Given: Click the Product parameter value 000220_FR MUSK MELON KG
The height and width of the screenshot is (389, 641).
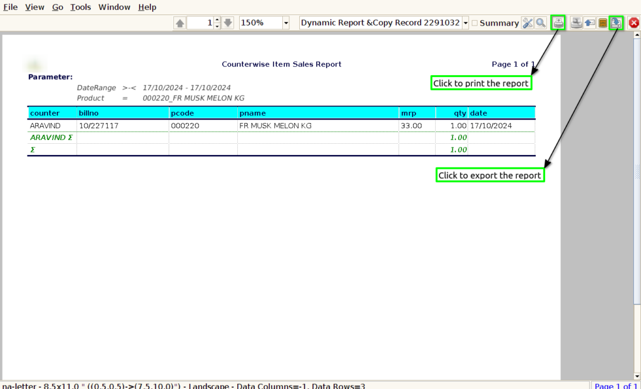Looking at the screenshot, I should click(x=193, y=98).
